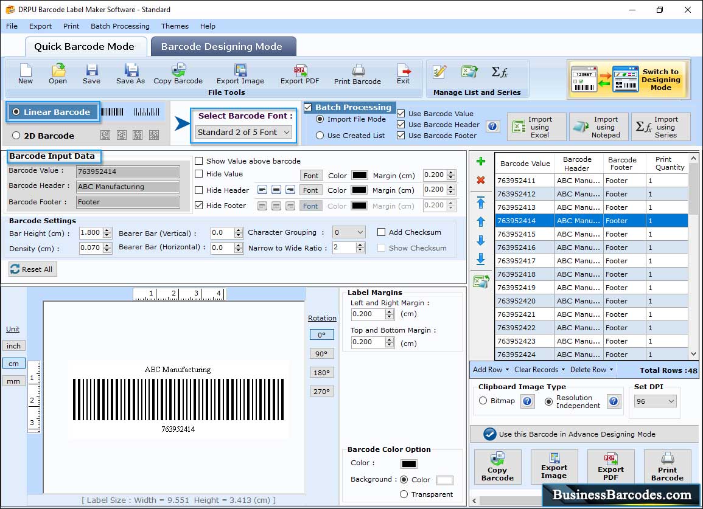This screenshot has height=509, width=703.
Task: Align header center icon
Action: click(x=276, y=190)
